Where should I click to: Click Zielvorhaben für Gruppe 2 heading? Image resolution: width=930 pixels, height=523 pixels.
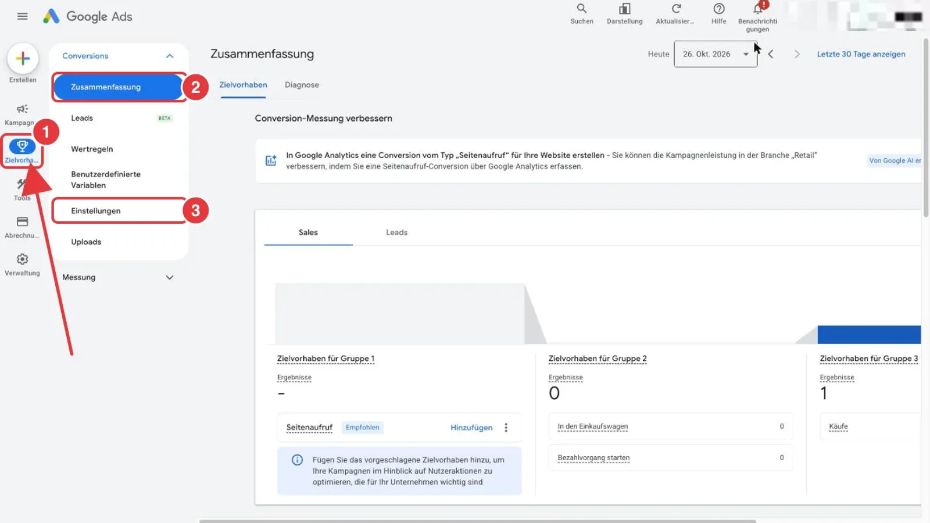tap(598, 359)
